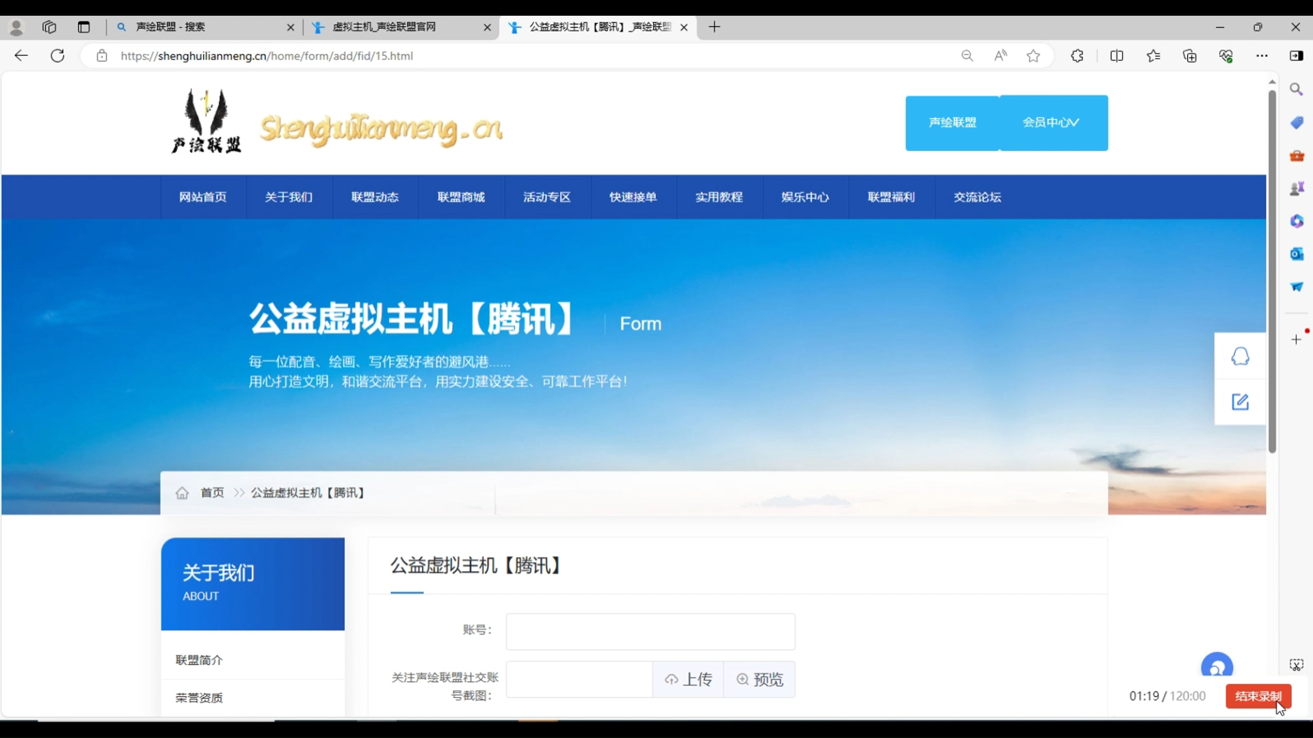
Task: Add page to favorites star icon
Action: point(1033,56)
